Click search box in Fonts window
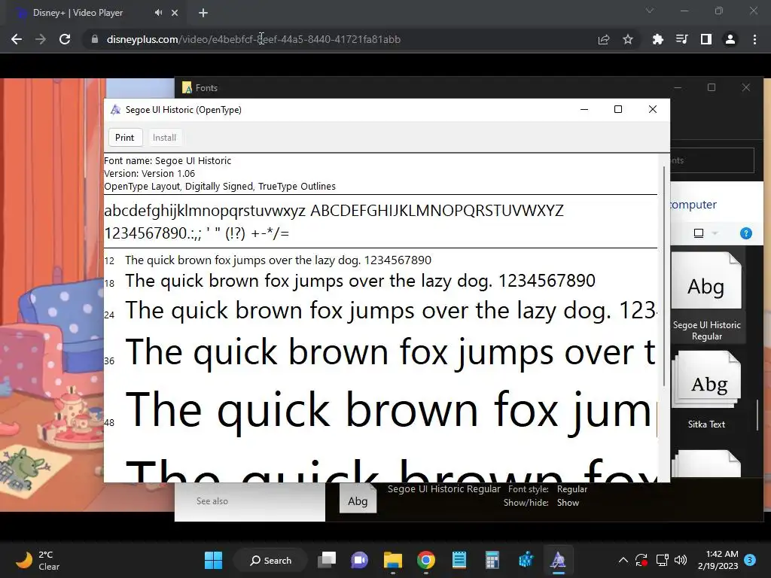This screenshot has height=578, width=771. pyautogui.click(x=712, y=160)
